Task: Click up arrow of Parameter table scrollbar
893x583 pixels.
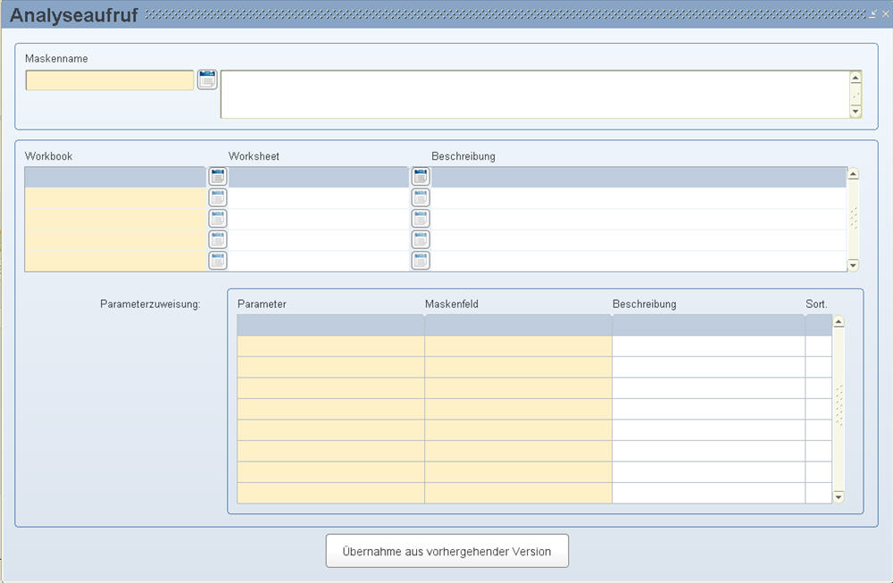Action: coord(839,322)
